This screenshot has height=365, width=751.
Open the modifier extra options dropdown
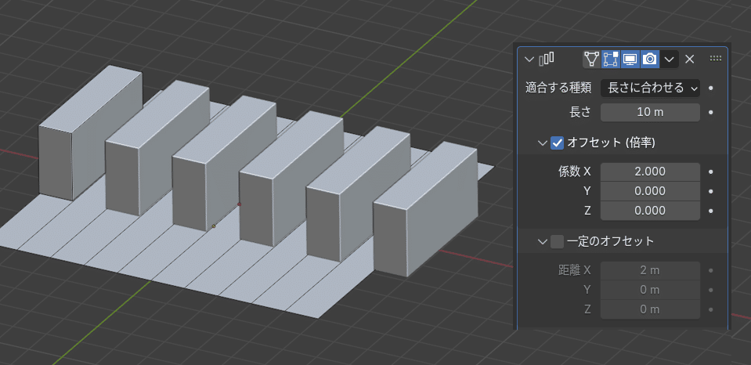[x=670, y=60]
